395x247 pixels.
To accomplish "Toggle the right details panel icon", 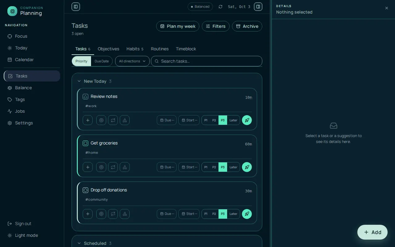I will [x=258, y=6].
